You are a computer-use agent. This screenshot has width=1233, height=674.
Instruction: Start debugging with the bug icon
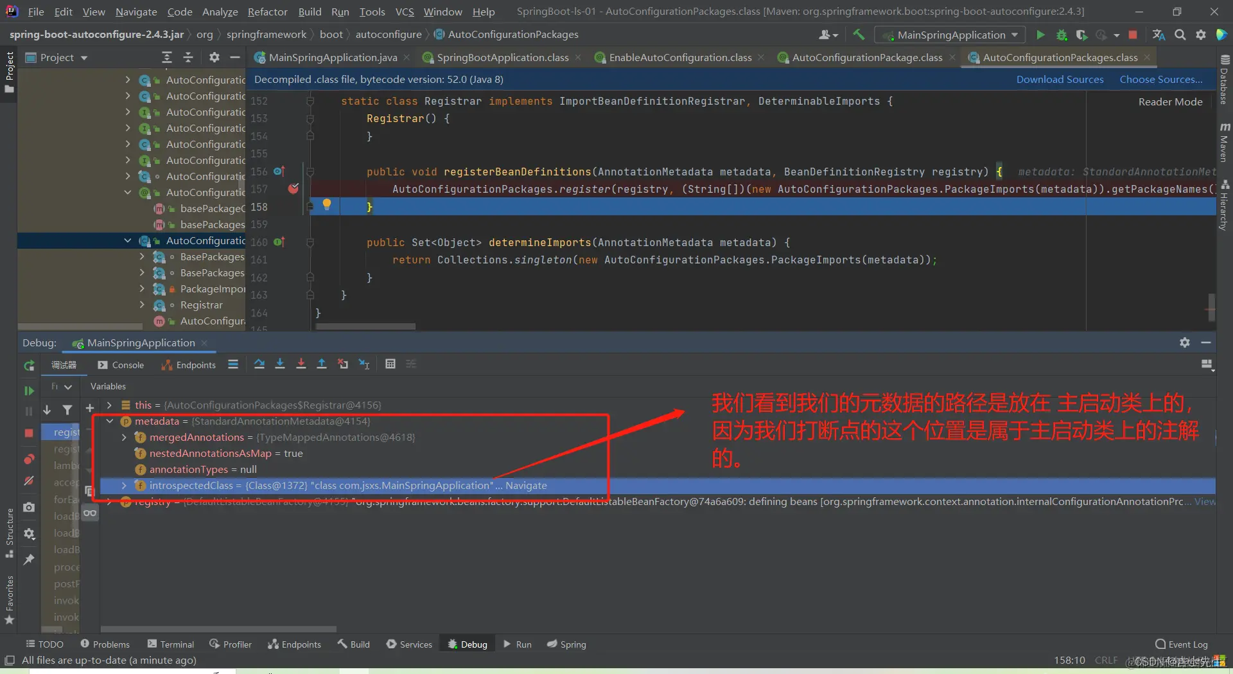coord(1062,35)
